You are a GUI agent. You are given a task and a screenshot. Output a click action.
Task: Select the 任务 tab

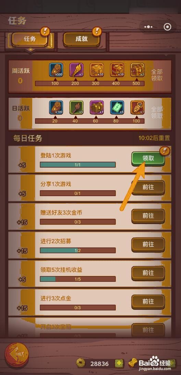[x=29, y=39]
